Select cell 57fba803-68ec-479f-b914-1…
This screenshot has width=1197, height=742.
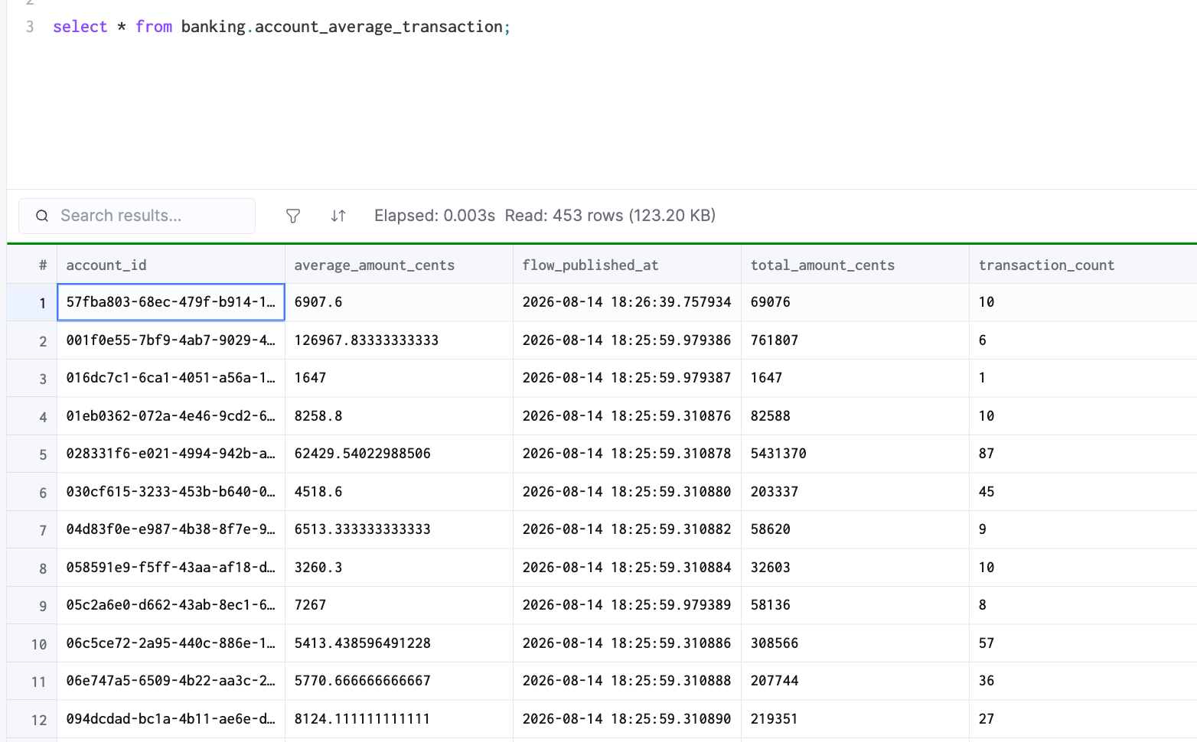(x=171, y=302)
